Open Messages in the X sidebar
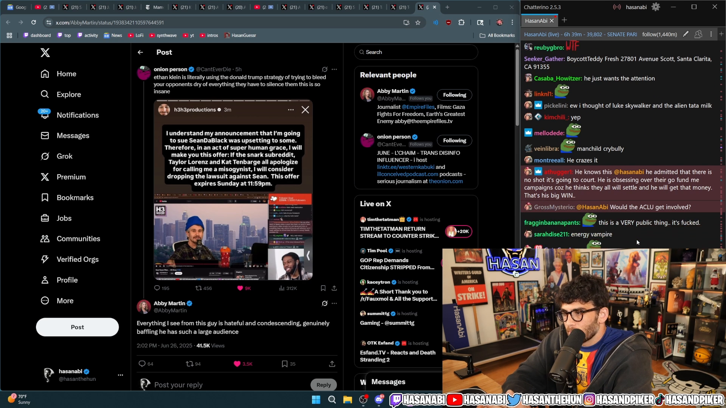This screenshot has height=408, width=726. point(65,136)
